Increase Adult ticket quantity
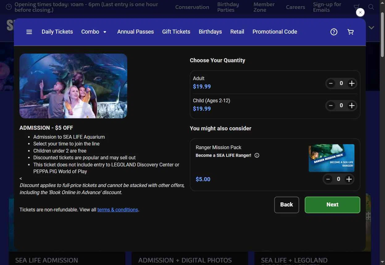 (352, 84)
